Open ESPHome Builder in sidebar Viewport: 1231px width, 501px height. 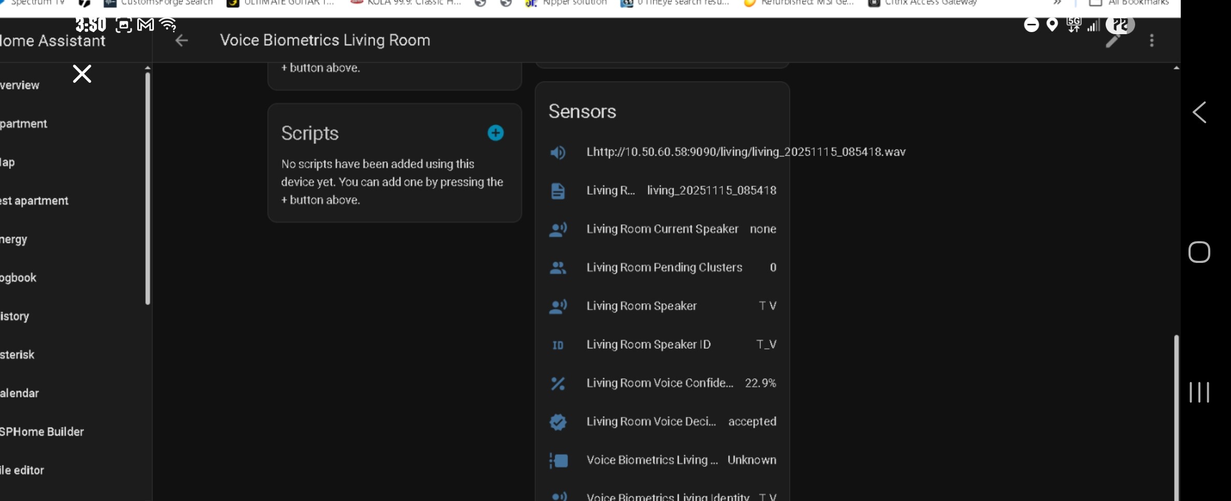[42, 432]
